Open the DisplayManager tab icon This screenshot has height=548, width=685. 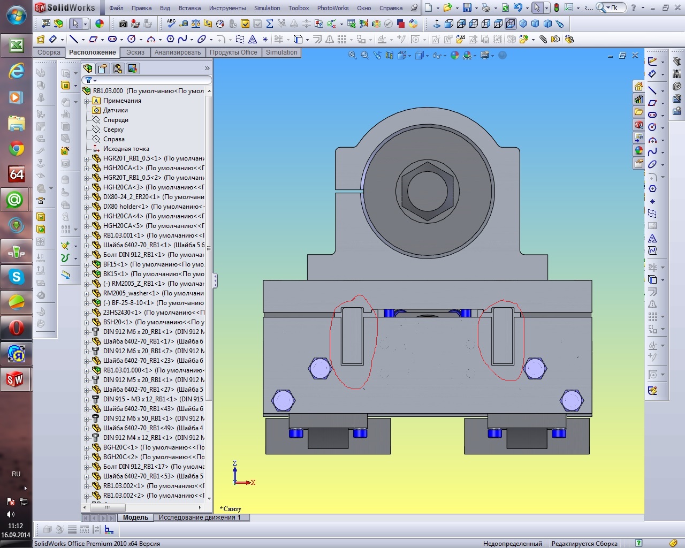click(132, 68)
